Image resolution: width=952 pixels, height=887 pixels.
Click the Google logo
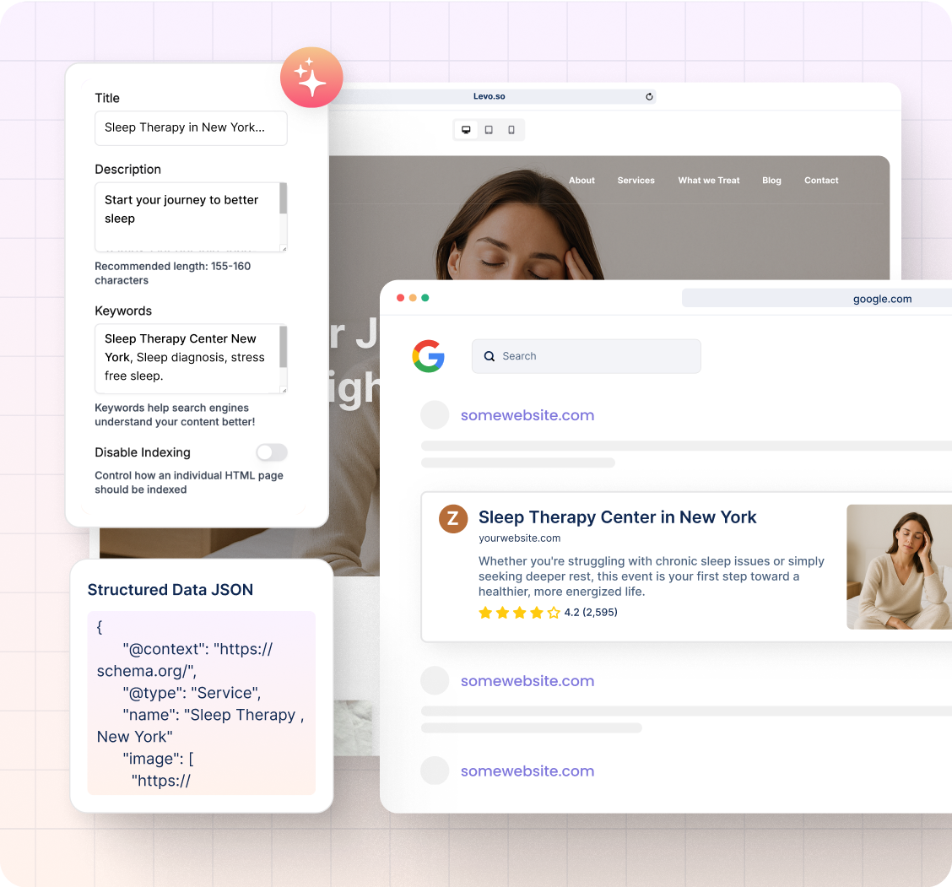[429, 356]
